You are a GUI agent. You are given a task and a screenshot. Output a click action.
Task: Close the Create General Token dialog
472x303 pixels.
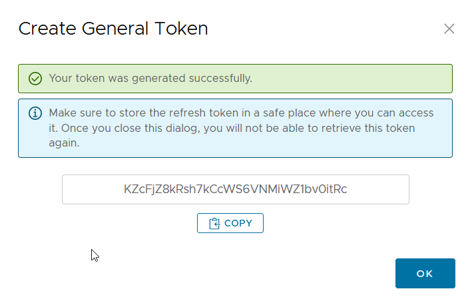pyautogui.click(x=449, y=29)
